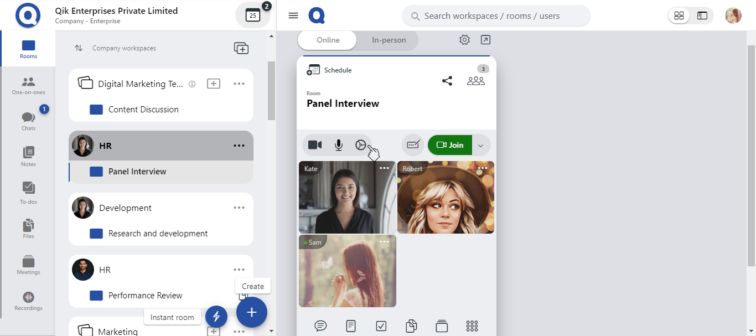
Task: Toggle the camera in the room controls
Action: click(x=315, y=145)
